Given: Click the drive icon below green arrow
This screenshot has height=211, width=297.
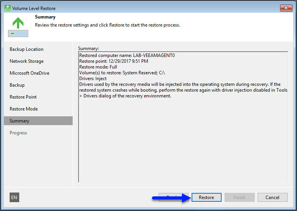Looking at the screenshot, I should [x=18, y=33].
